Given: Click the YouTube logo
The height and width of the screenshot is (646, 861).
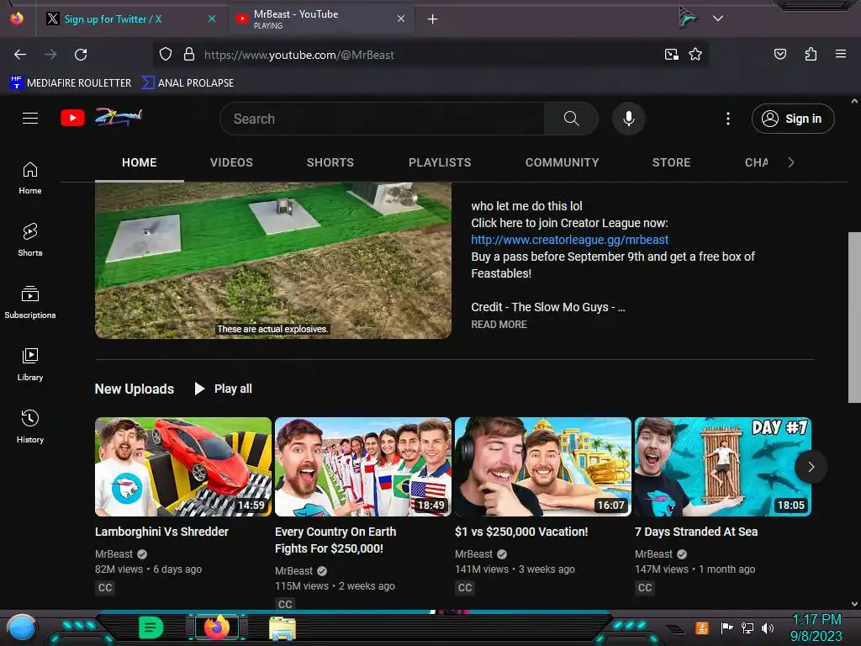Looking at the screenshot, I should [x=101, y=118].
